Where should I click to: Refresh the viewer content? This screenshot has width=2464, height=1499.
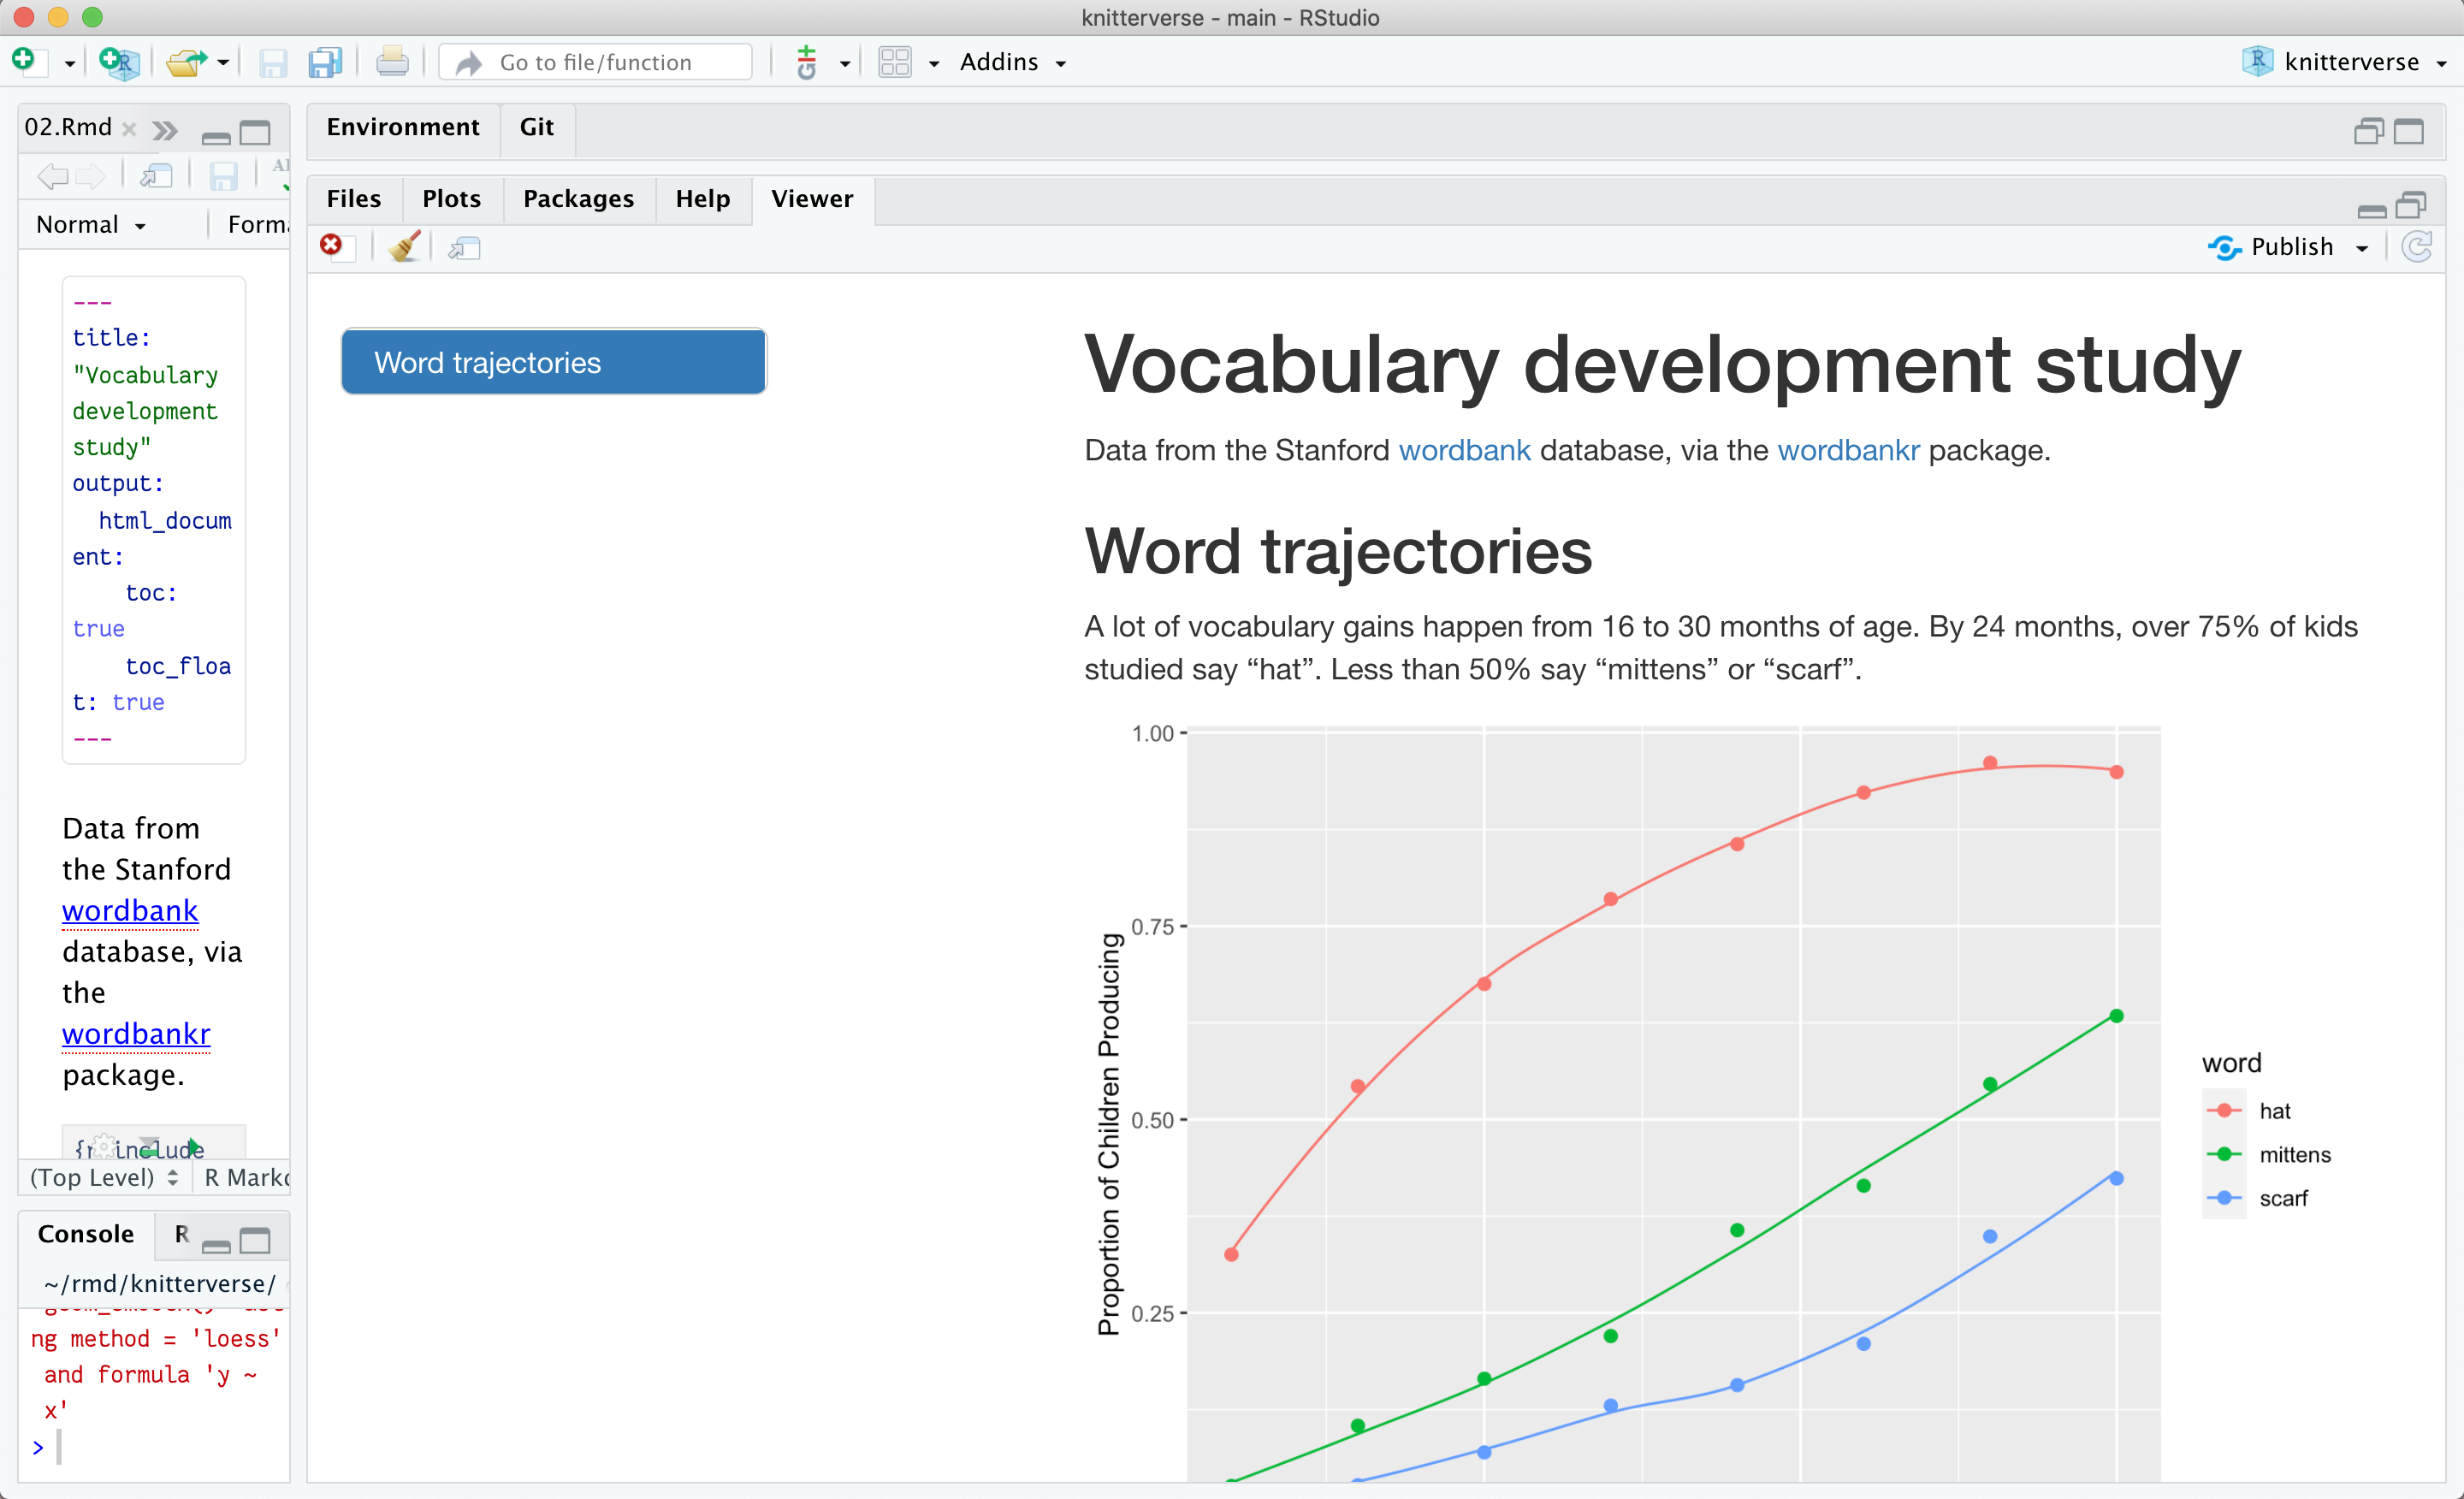[x=2416, y=247]
